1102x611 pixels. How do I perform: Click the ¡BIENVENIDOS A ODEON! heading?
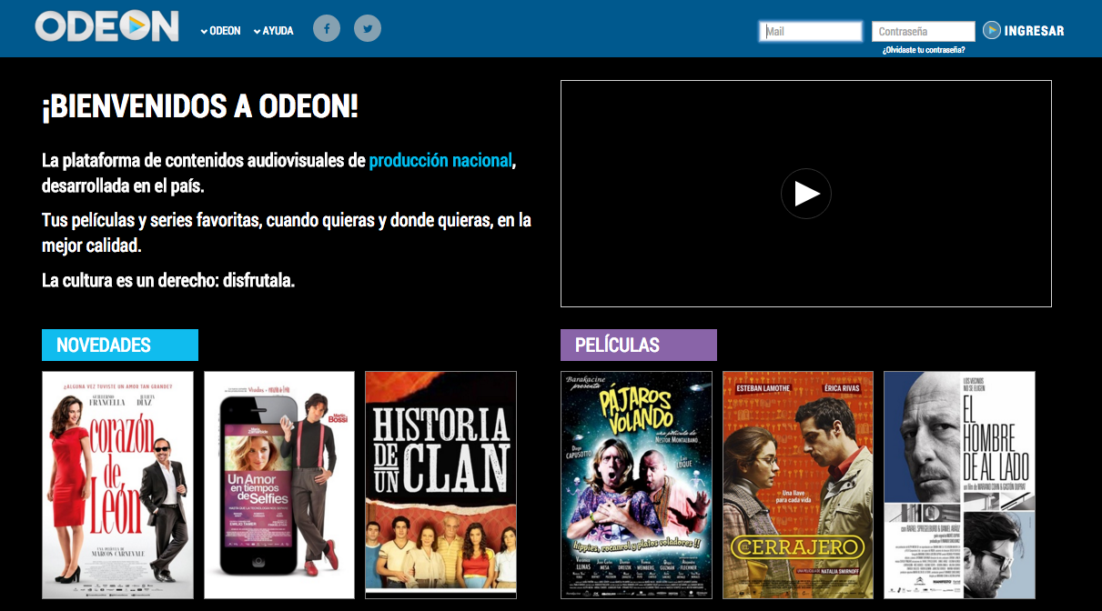[x=200, y=107]
